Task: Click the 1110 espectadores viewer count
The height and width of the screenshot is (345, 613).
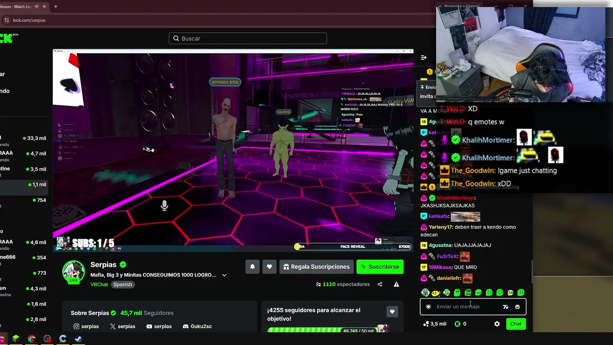Action: [x=343, y=284]
